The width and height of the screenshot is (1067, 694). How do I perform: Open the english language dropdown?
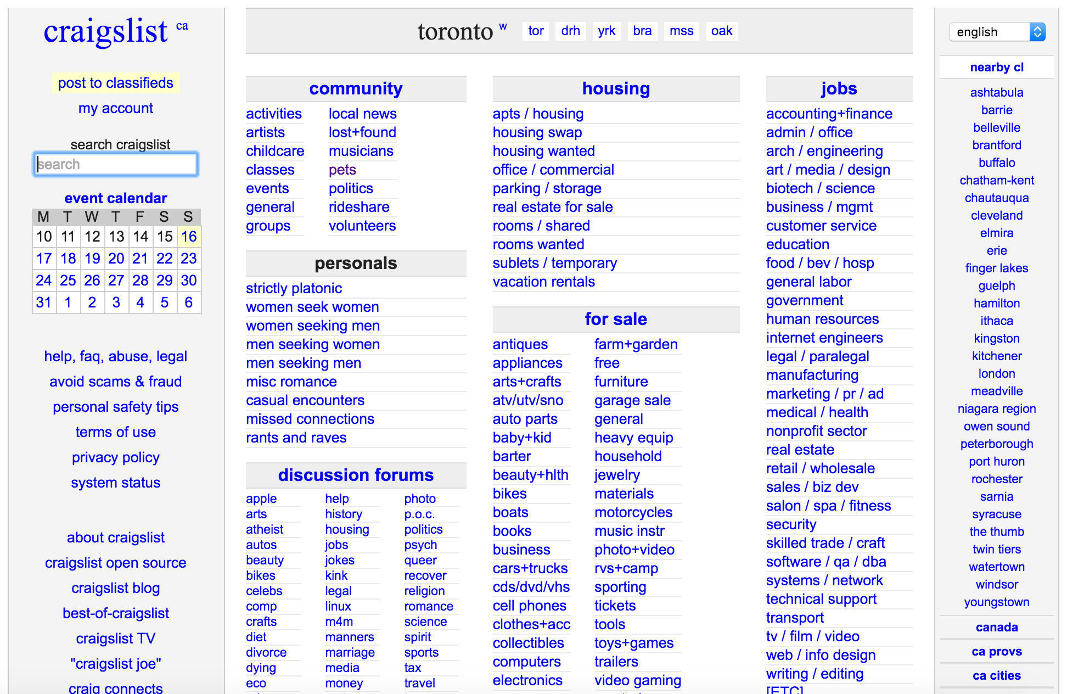click(x=997, y=32)
